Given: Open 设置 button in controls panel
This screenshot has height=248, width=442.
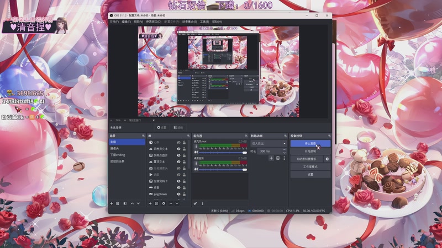Looking at the screenshot, I should [311, 174].
